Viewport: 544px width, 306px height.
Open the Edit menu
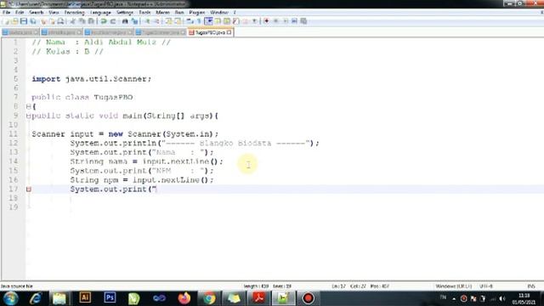tap(20, 13)
